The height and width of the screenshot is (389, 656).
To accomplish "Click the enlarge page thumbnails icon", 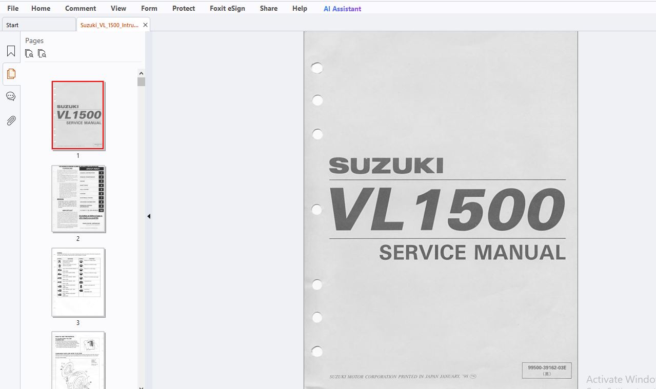I will [x=29, y=53].
